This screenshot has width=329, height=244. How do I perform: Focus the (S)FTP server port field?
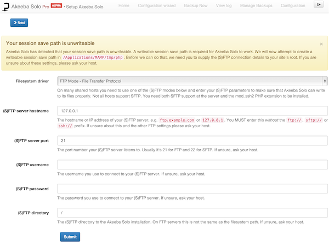[192, 140]
